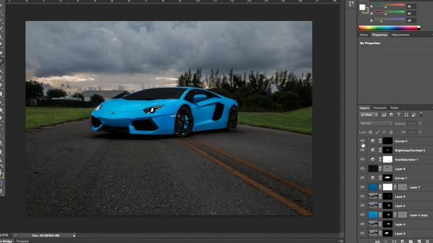This screenshot has height=243, width=433.
Task: Add a layer mask from the panel bottom
Action: [x=394, y=242]
